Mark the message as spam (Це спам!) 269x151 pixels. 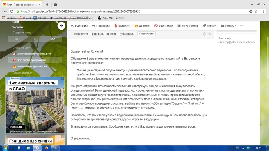click(x=142, y=26)
